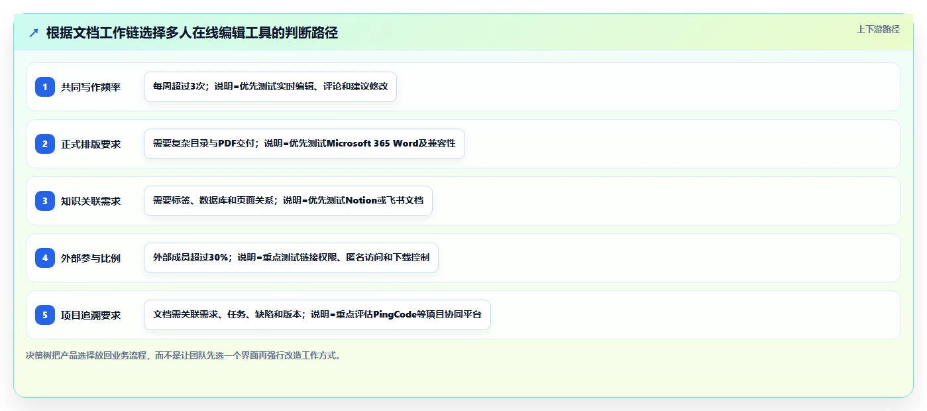This screenshot has width=927, height=411.
Task: Open the 需要复杂目录与PDF交付 condition box
Action: 304,144
